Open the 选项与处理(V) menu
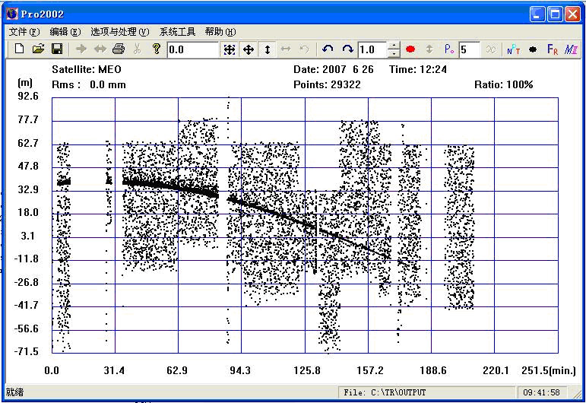586x403 pixels. [120, 32]
